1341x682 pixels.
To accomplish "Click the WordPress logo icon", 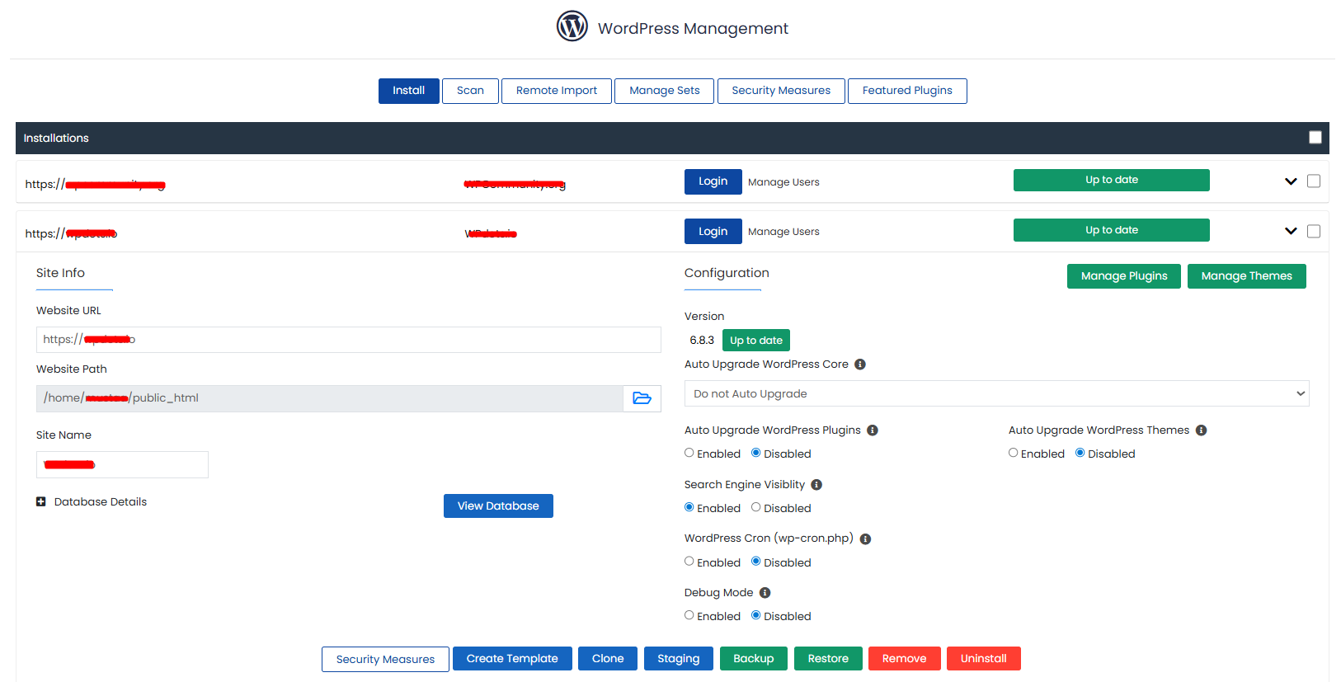I will tap(572, 26).
